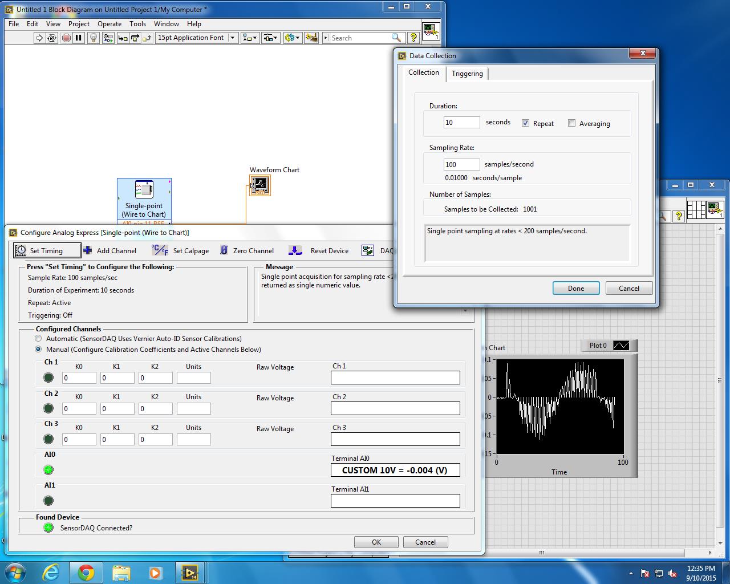Click the Add Channel plus icon

point(88,250)
